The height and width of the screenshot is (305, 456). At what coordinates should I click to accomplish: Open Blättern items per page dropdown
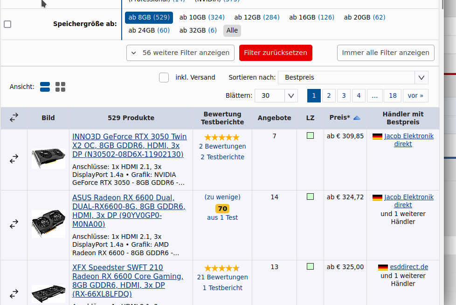(x=276, y=95)
